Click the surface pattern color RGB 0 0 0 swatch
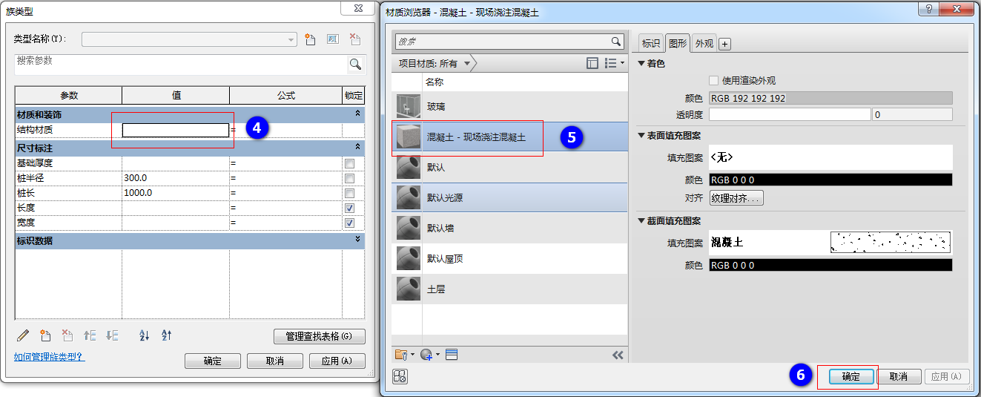 click(830, 180)
